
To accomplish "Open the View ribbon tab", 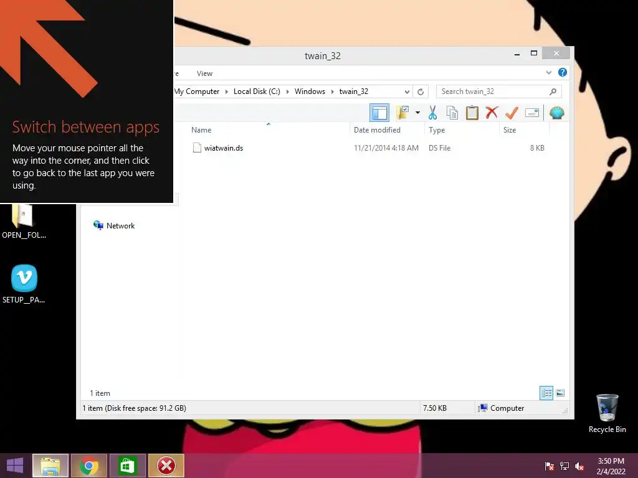I will point(204,73).
